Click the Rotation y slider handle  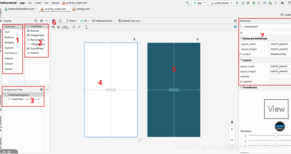click(x=276, y=140)
